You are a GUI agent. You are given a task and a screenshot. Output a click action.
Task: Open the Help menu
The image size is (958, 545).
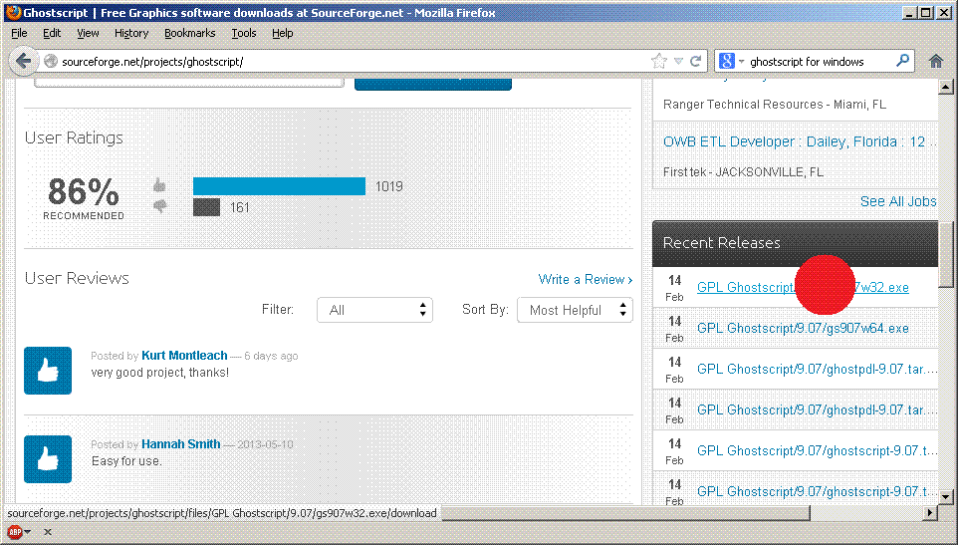282,33
